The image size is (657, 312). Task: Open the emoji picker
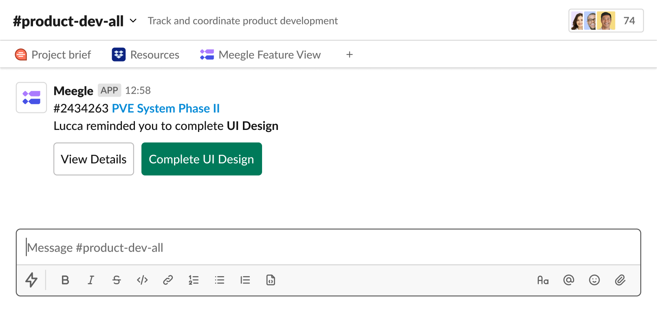594,280
